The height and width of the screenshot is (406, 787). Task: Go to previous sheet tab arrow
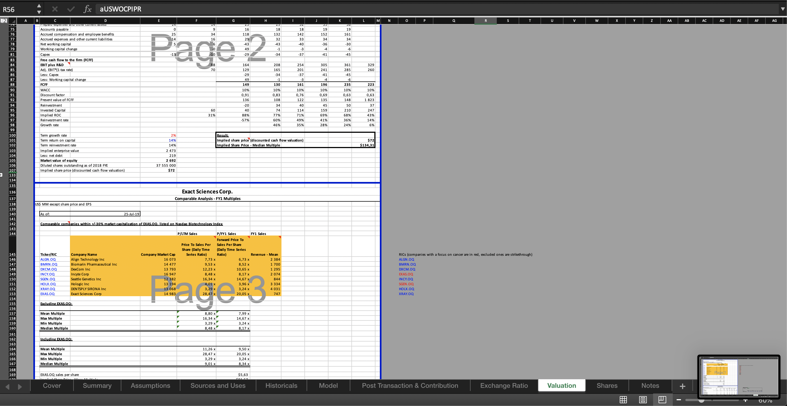point(8,387)
